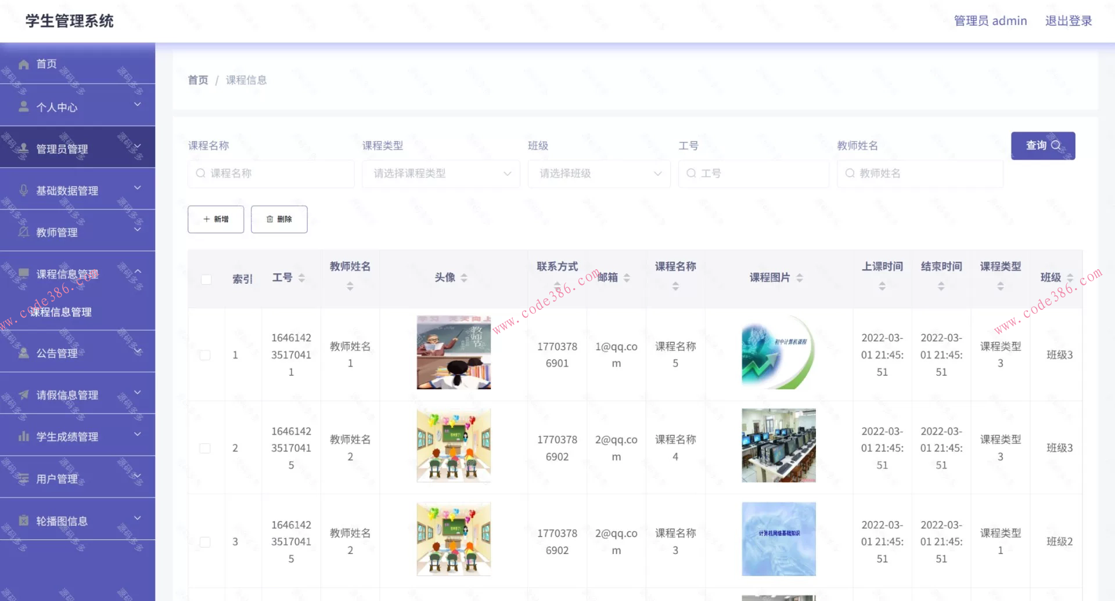
Task: Collapse the expanded 课程信息管理 menu chevron
Action: pos(138,270)
